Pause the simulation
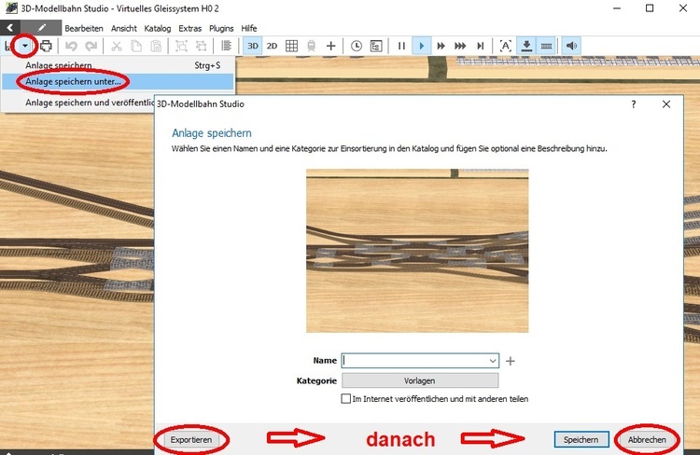This screenshot has width=700, height=455. (401, 46)
